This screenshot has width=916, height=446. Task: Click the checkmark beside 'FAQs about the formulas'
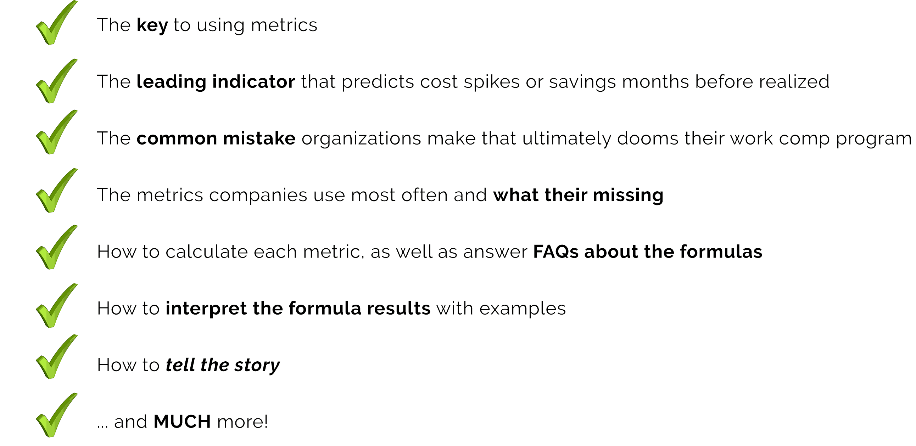click(x=56, y=247)
